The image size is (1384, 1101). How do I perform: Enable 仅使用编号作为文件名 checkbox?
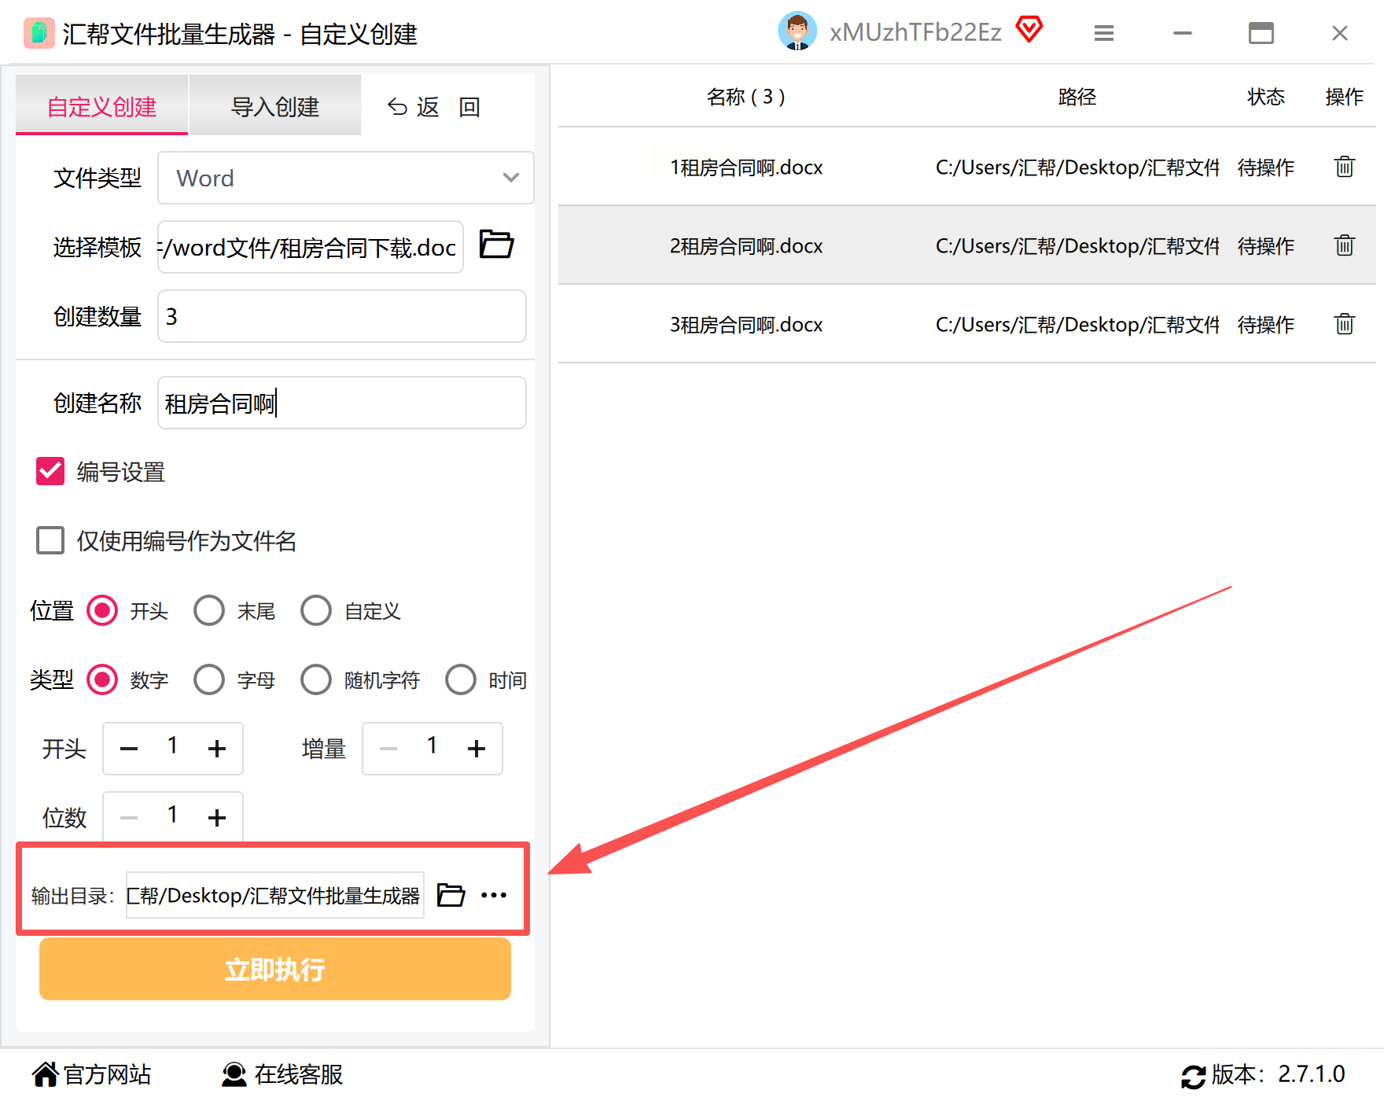tap(50, 541)
